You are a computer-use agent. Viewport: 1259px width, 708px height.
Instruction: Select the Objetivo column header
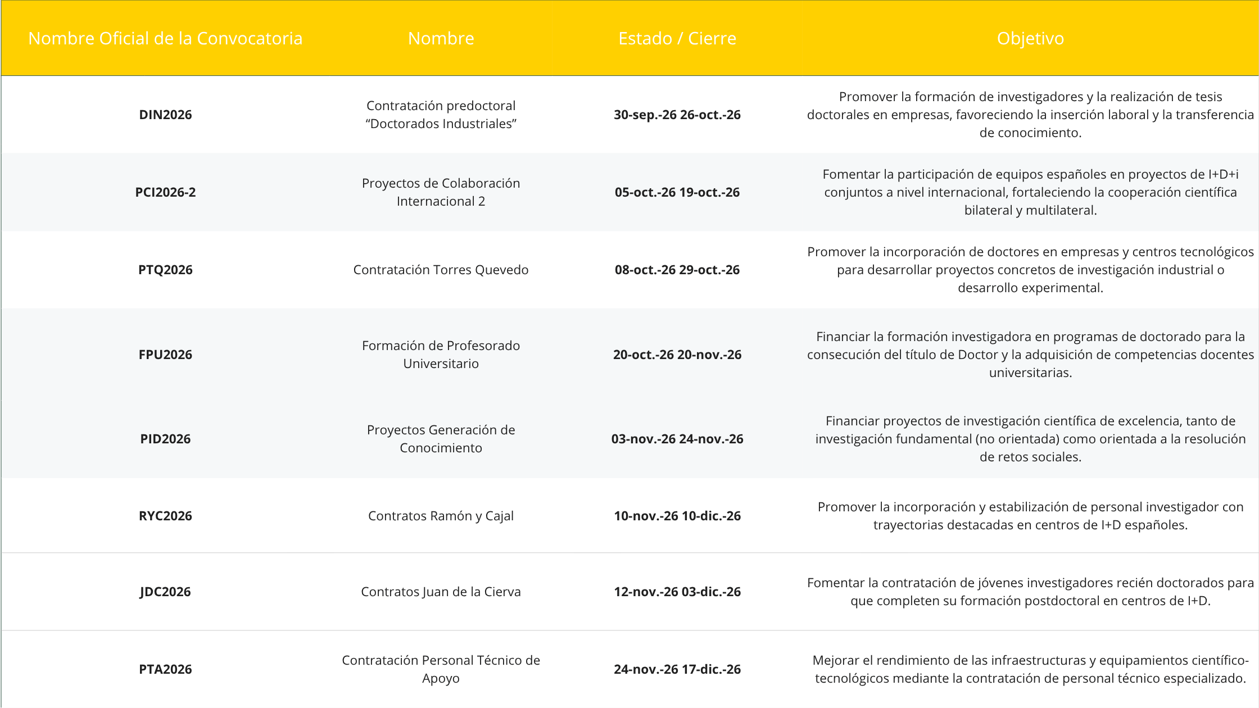pos(1030,38)
